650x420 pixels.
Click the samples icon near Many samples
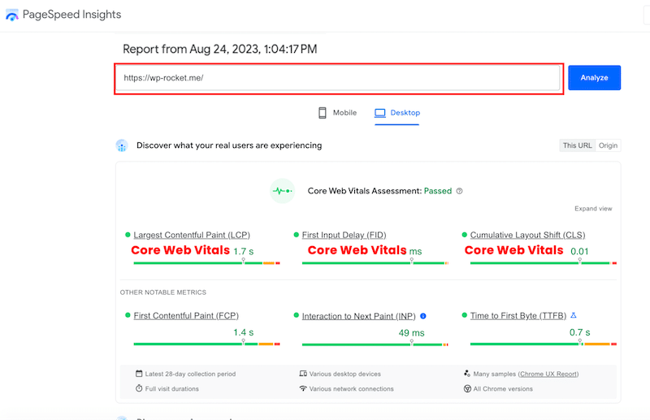[467, 374]
